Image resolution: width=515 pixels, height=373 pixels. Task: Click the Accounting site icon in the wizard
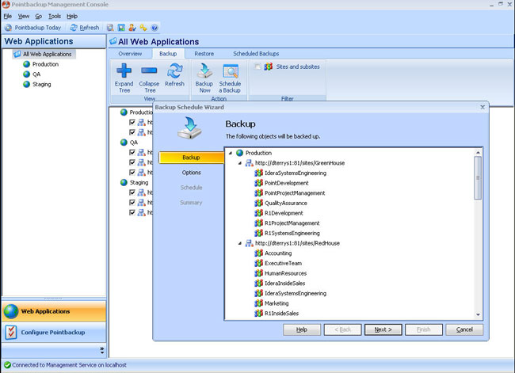259,253
